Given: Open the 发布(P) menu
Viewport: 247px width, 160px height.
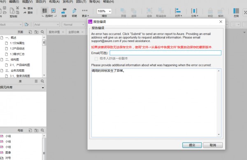Looking at the screenshot, I should pyautogui.click(x=68, y=2).
